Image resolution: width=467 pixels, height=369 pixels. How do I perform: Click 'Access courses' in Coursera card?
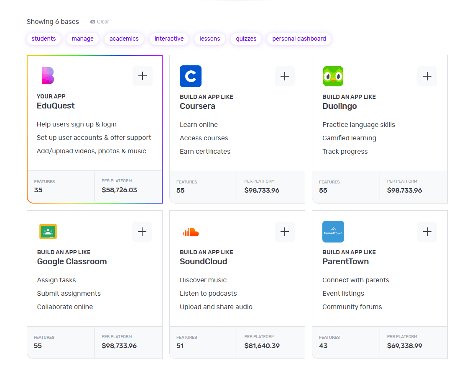pos(204,138)
